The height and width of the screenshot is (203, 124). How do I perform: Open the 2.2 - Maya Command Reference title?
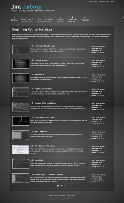pyautogui.click(x=43, y=146)
